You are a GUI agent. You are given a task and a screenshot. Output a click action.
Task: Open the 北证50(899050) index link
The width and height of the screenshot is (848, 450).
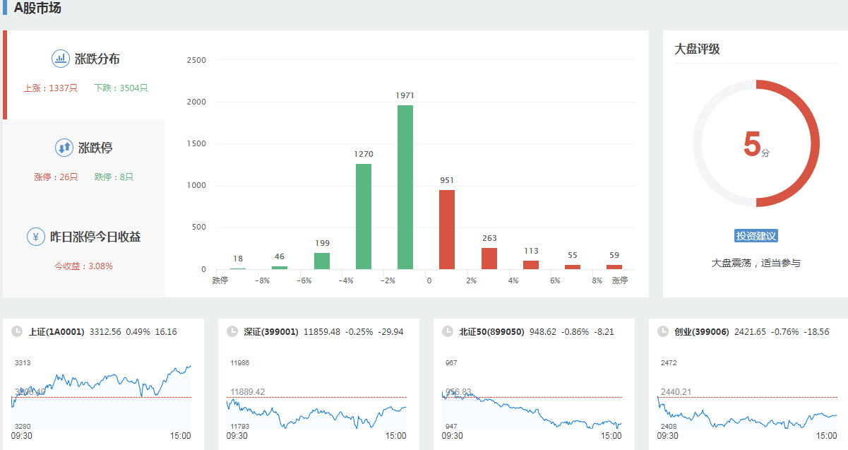[491, 331]
